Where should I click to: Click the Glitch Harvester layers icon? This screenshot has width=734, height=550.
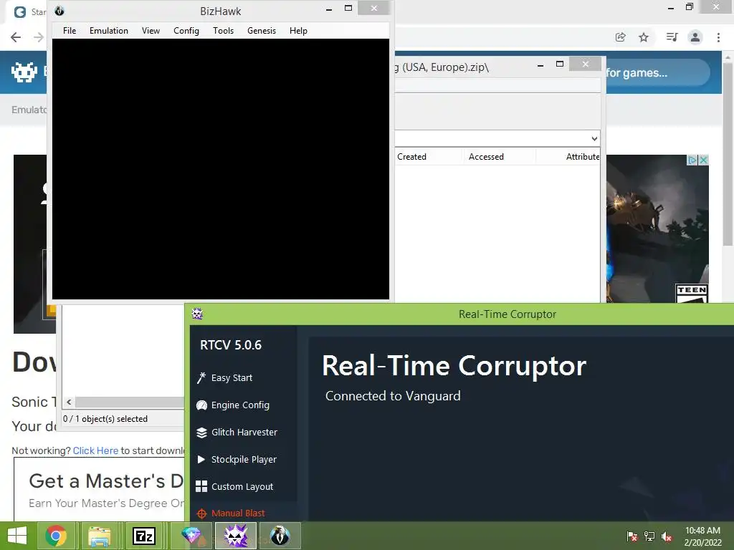pyautogui.click(x=201, y=433)
